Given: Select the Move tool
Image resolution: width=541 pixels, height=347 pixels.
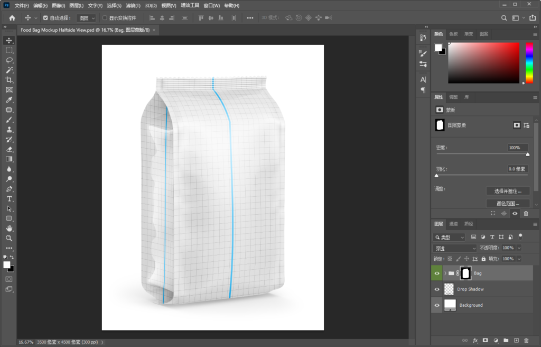Looking at the screenshot, I should point(10,40).
